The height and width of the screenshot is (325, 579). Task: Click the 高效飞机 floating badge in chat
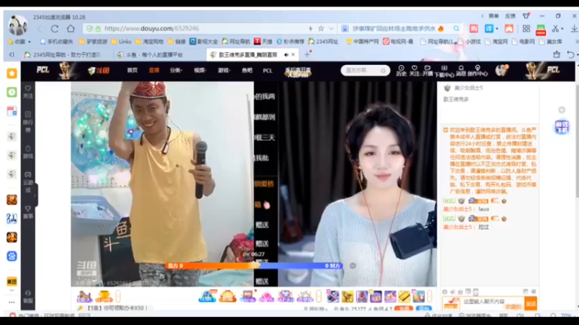point(562,127)
